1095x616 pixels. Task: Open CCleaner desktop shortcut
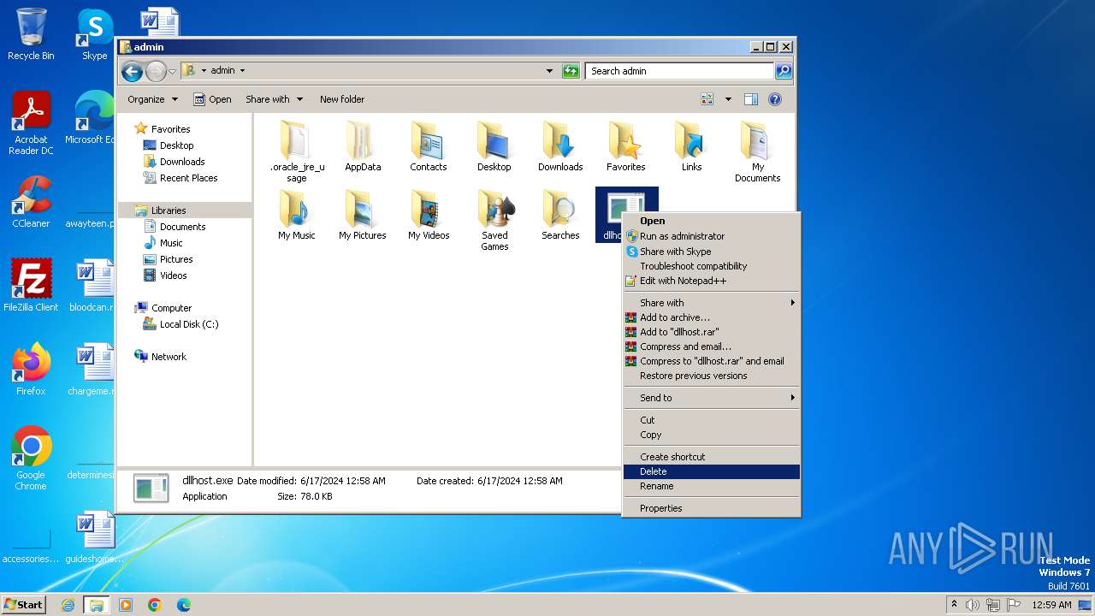click(x=31, y=202)
